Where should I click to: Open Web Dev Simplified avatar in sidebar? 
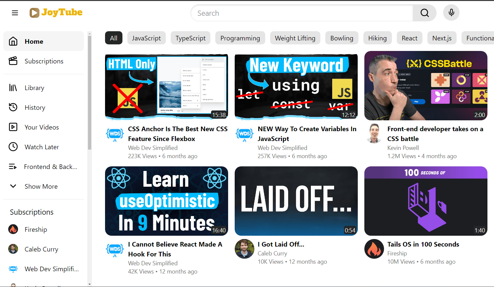click(x=13, y=269)
